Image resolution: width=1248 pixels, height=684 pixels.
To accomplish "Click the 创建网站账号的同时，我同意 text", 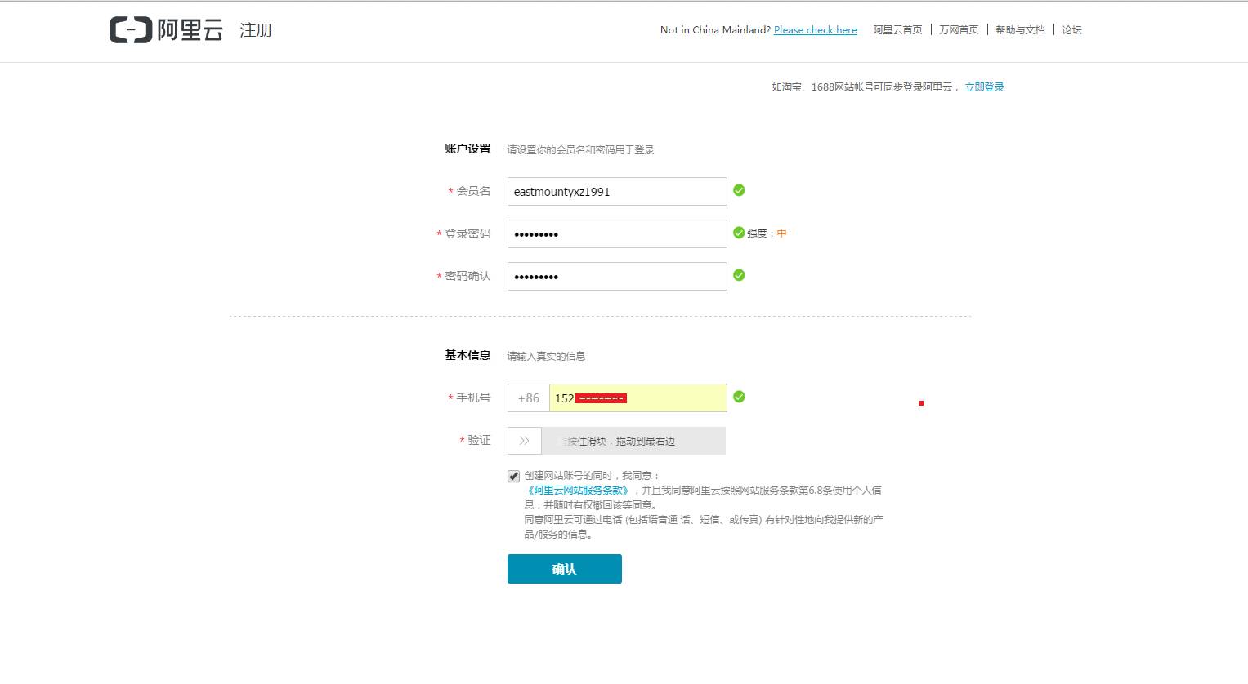I will 592,476.
